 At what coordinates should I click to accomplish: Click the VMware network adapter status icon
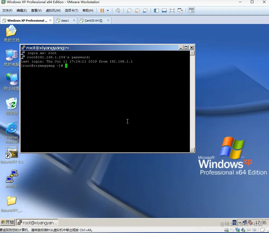[x=237, y=230]
